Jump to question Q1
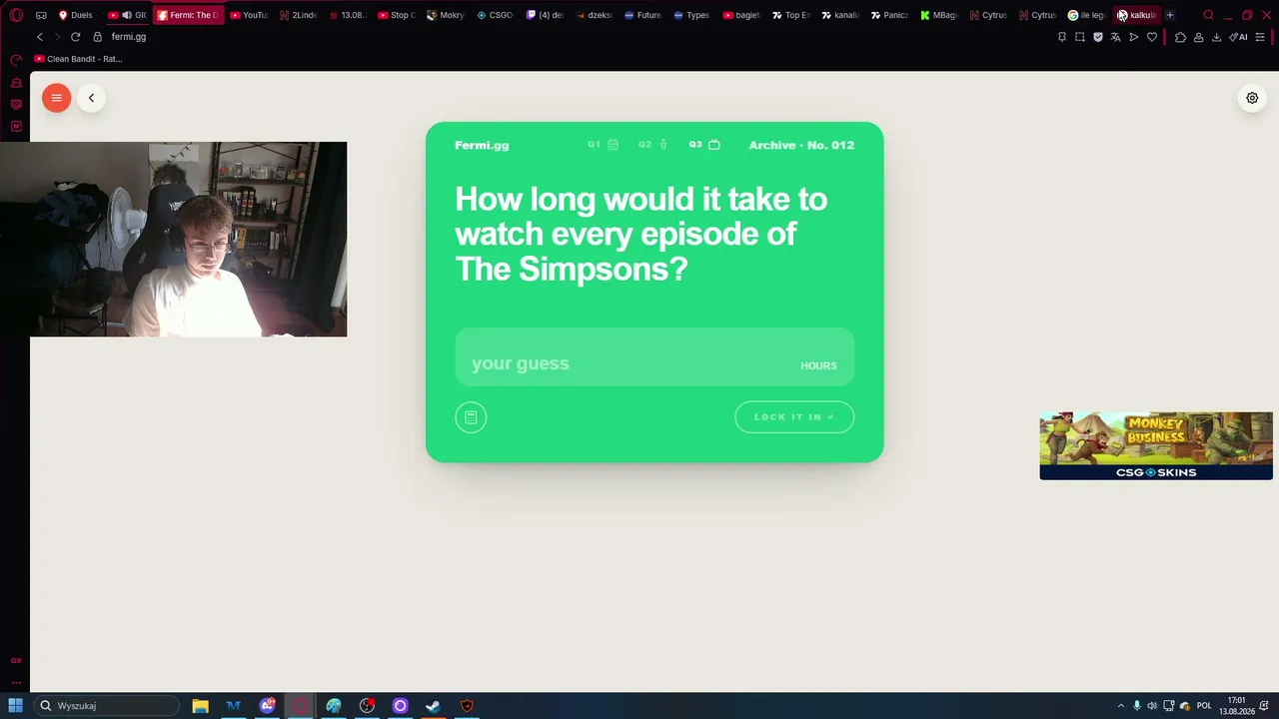 coord(603,145)
